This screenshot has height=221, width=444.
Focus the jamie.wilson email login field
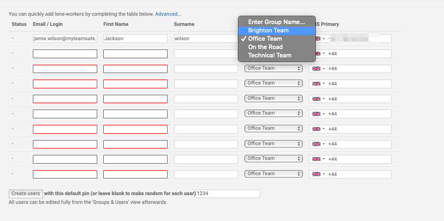point(65,39)
